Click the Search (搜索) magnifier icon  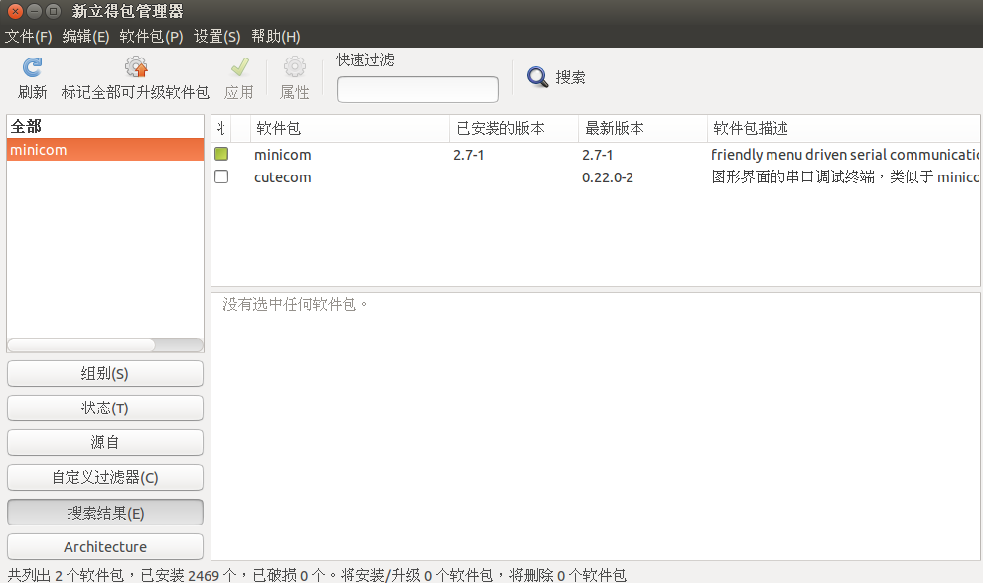(537, 77)
